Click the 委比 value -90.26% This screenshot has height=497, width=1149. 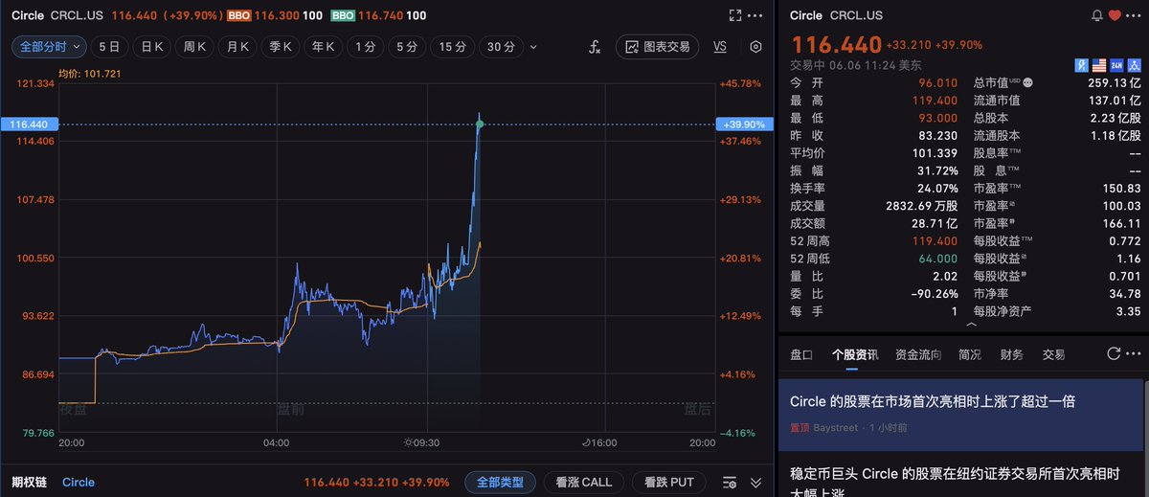934,294
